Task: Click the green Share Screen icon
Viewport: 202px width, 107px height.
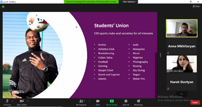Action: click(x=112, y=101)
